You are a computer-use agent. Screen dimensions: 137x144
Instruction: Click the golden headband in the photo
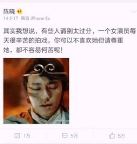tap(44, 70)
